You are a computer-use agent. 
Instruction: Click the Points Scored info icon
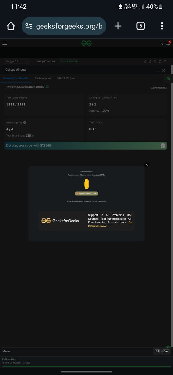pyautogui.click(x=25, y=123)
